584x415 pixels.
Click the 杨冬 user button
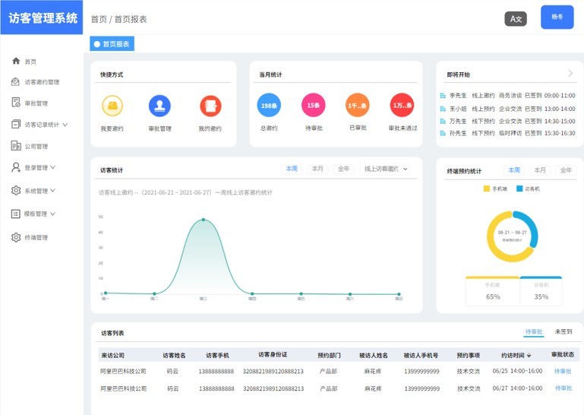(x=557, y=17)
